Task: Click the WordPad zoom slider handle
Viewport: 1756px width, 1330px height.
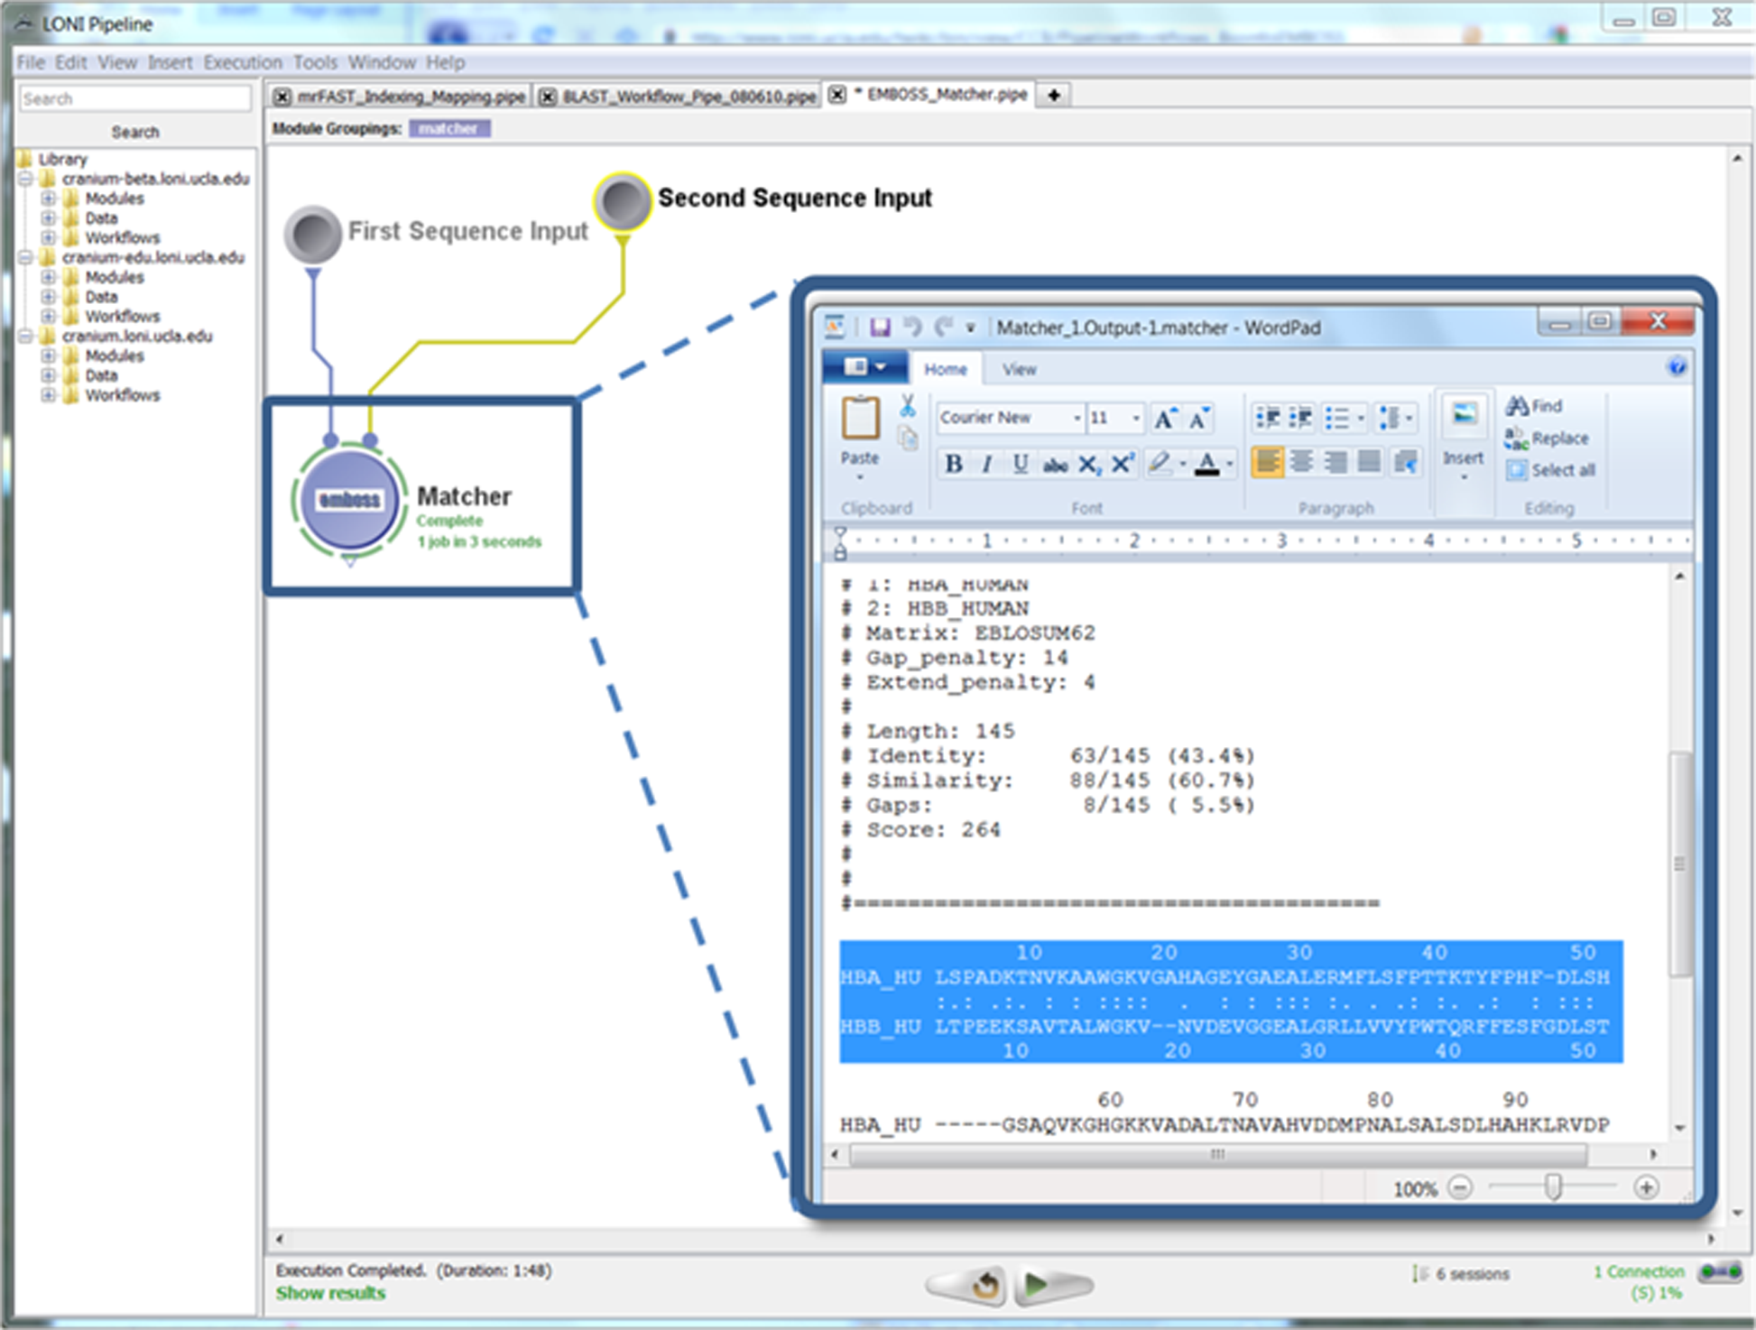Action: (1553, 1187)
